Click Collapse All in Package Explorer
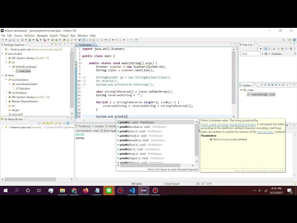The width and height of the screenshot is (297, 223). click(x=52, y=44)
